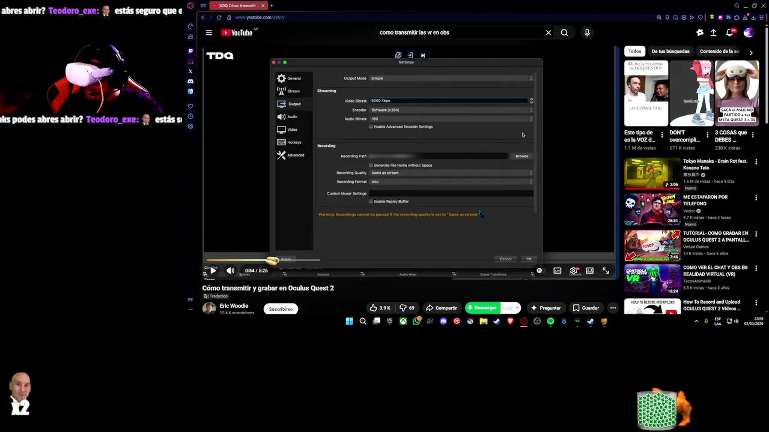This screenshot has height=432, width=769.
Task: Open WhatsApp from the taskbar
Action: click(416, 322)
